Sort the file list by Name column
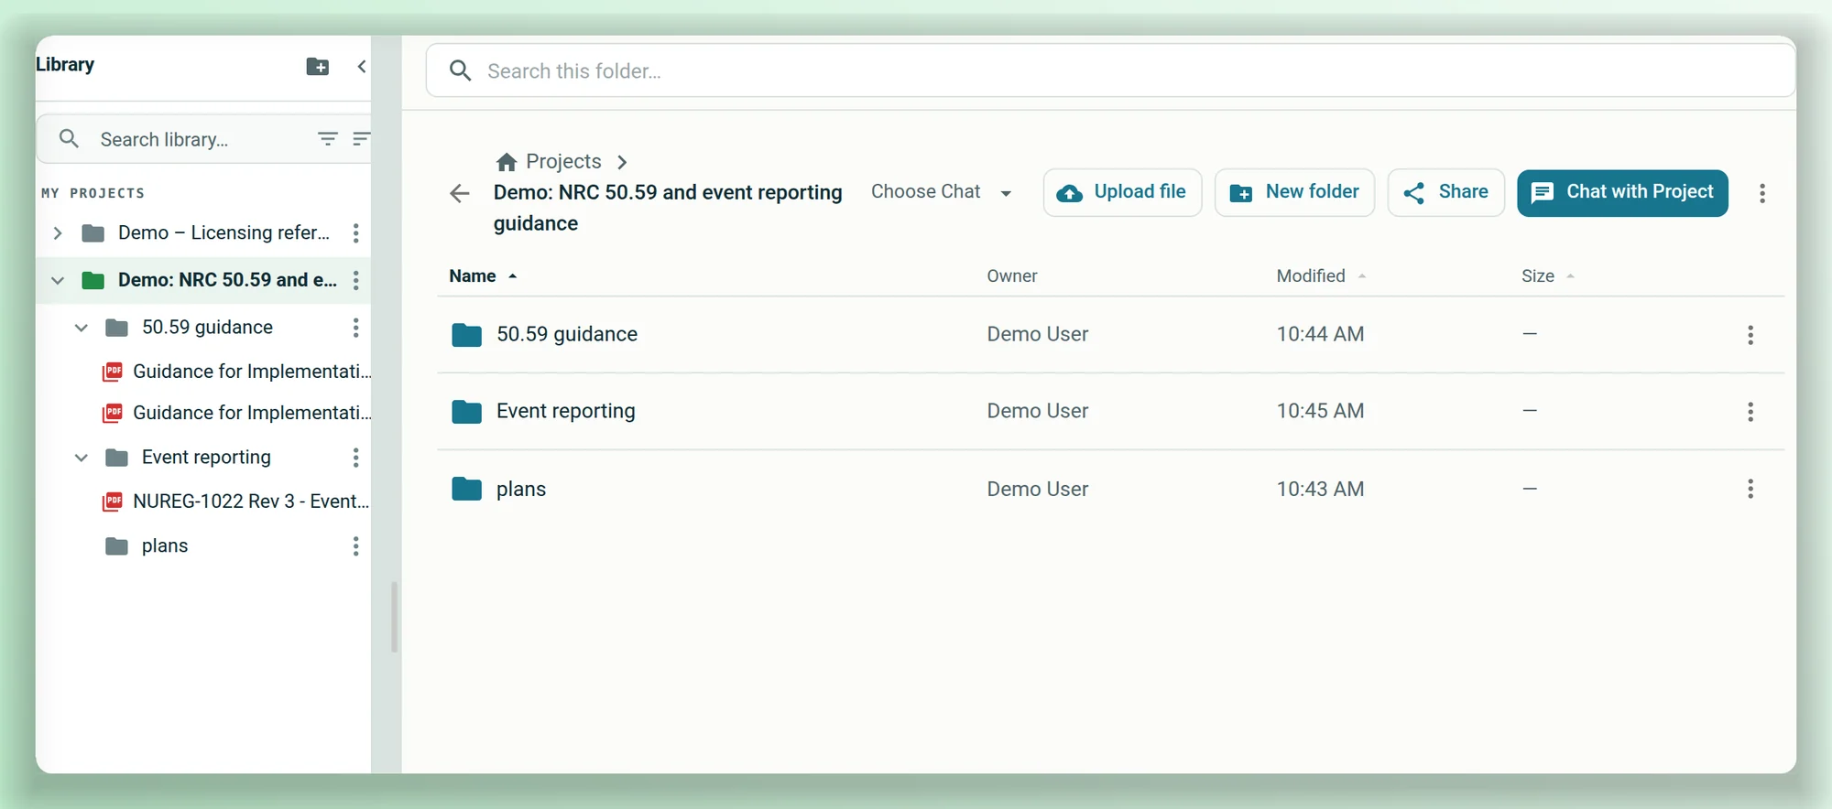1832x809 pixels. [483, 276]
